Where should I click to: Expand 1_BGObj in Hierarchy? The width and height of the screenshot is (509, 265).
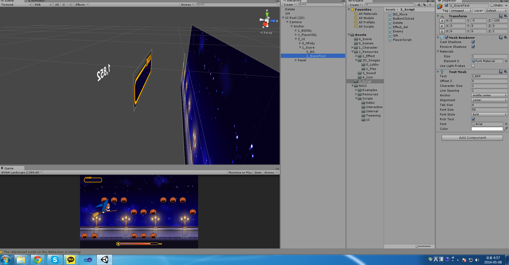coord(296,31)
